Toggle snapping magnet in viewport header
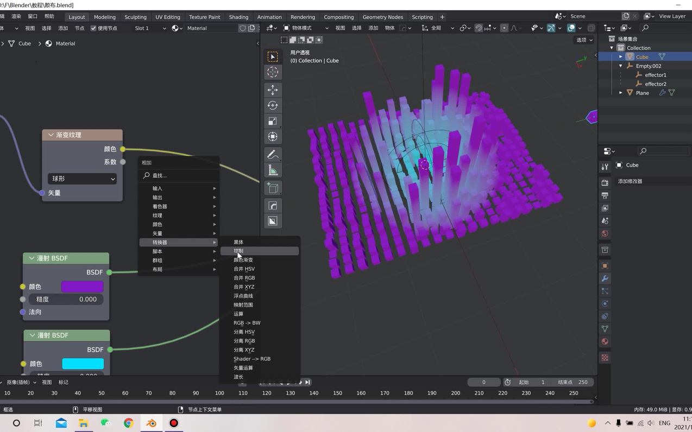The height and width of the screenshot is (432, 692). [479, 28]
